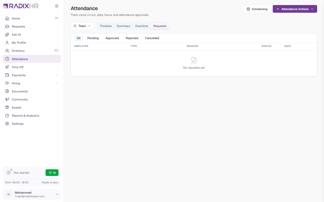
Task: Click the empty-state no requests icon
Action: tap(194, 60)
